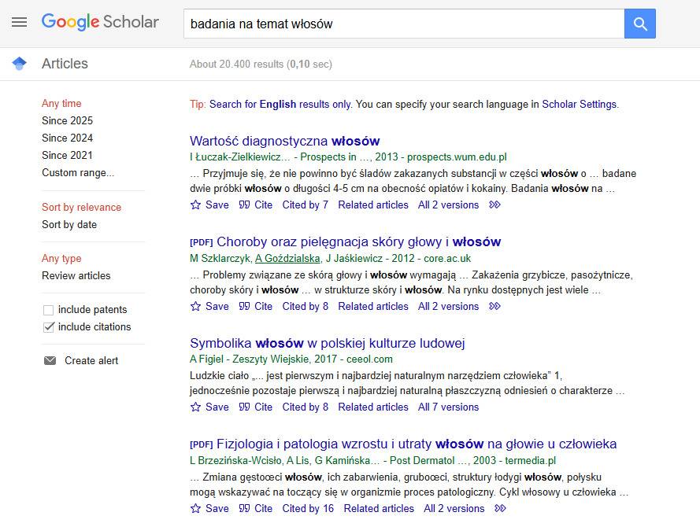Expand more options for Wartość diagnostyczna włosów
The width and height of the screenshot is (700, 527).
(494, 205)
